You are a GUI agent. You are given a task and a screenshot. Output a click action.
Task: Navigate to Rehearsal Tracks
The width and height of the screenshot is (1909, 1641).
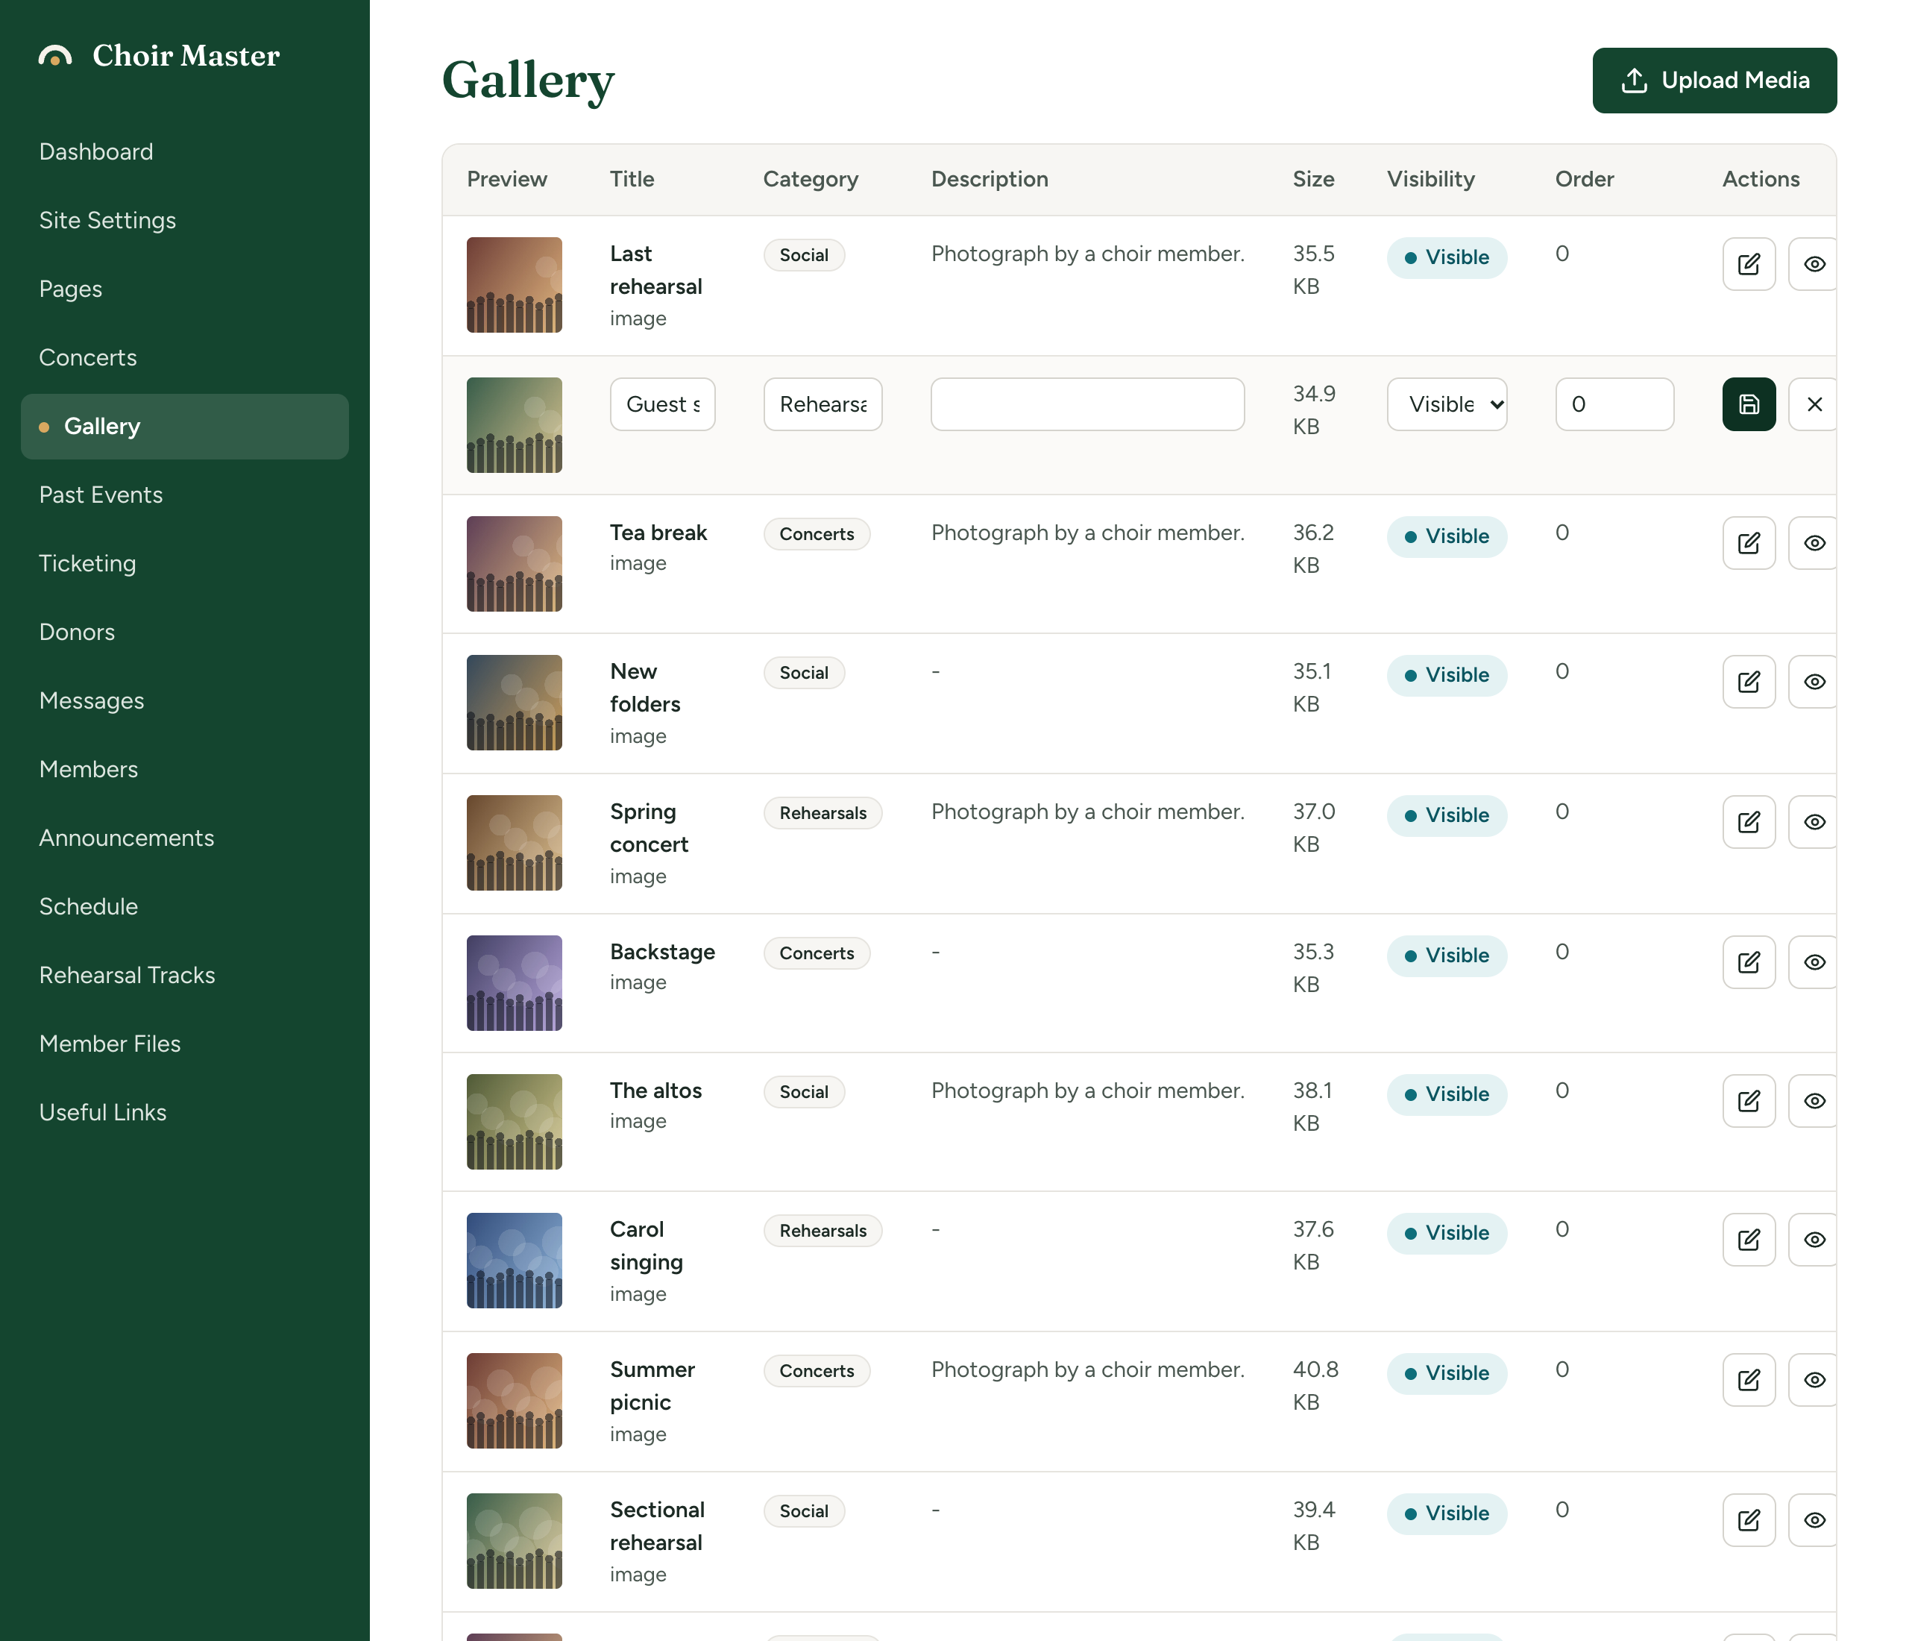tap(184, 975)
